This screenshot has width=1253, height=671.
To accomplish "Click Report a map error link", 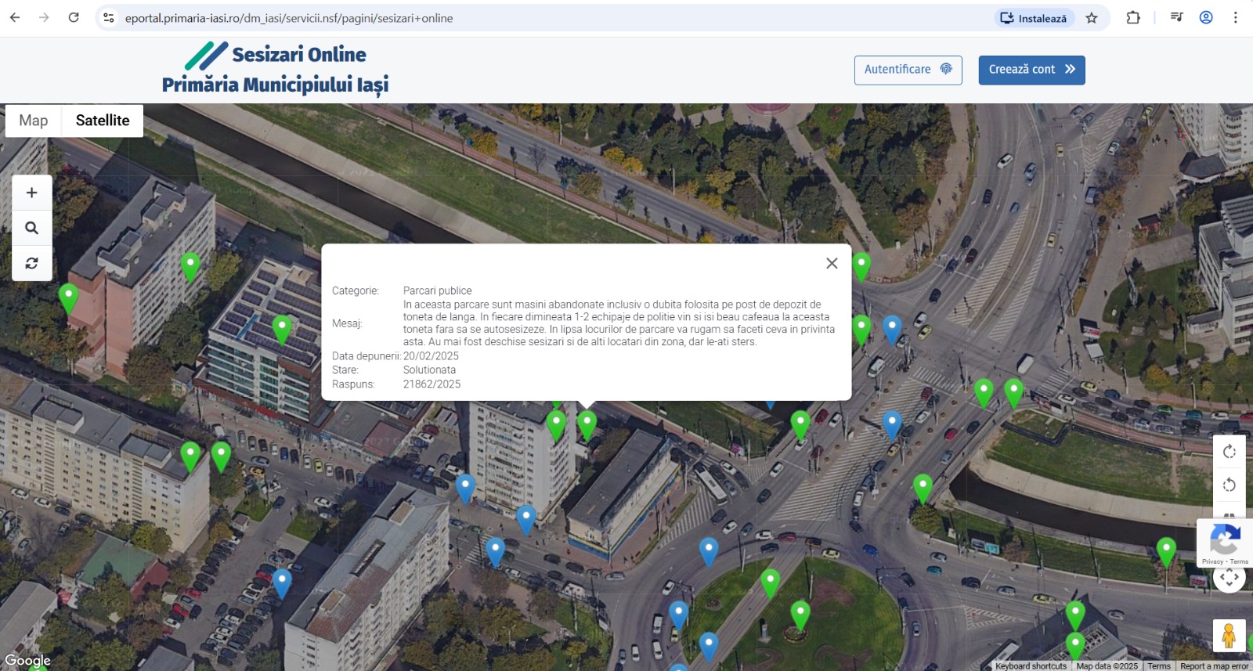I will pos(1214,666).
